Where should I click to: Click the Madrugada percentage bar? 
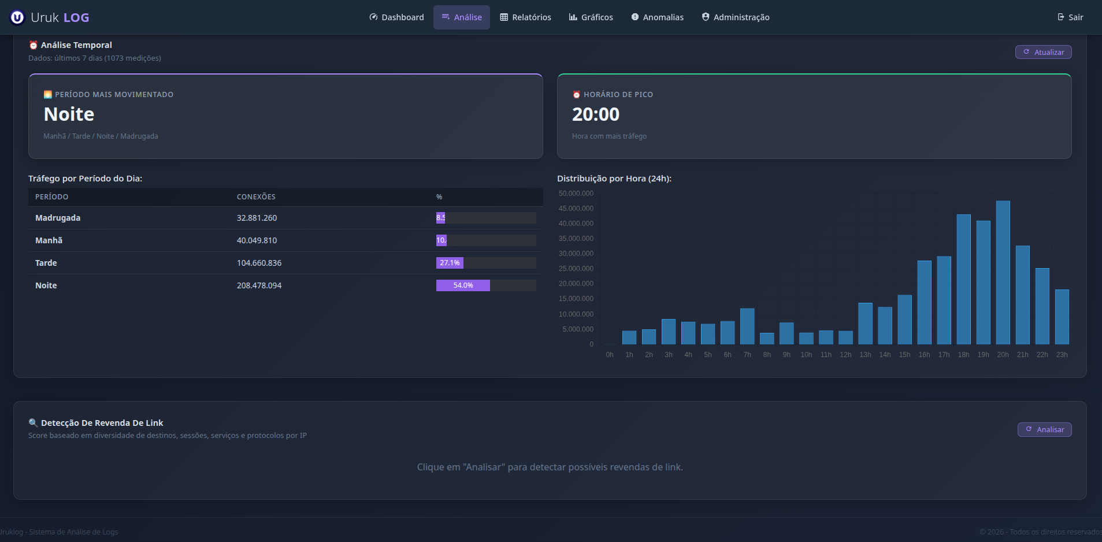[x=440, y=218]
